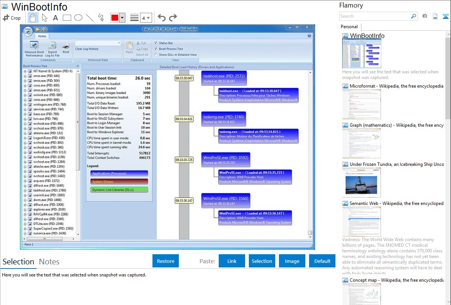Select the straight line tool

point(89,18)
